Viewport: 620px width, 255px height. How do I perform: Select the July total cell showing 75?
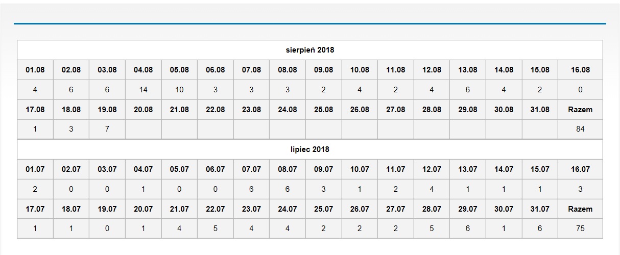[x=580, y=228]
